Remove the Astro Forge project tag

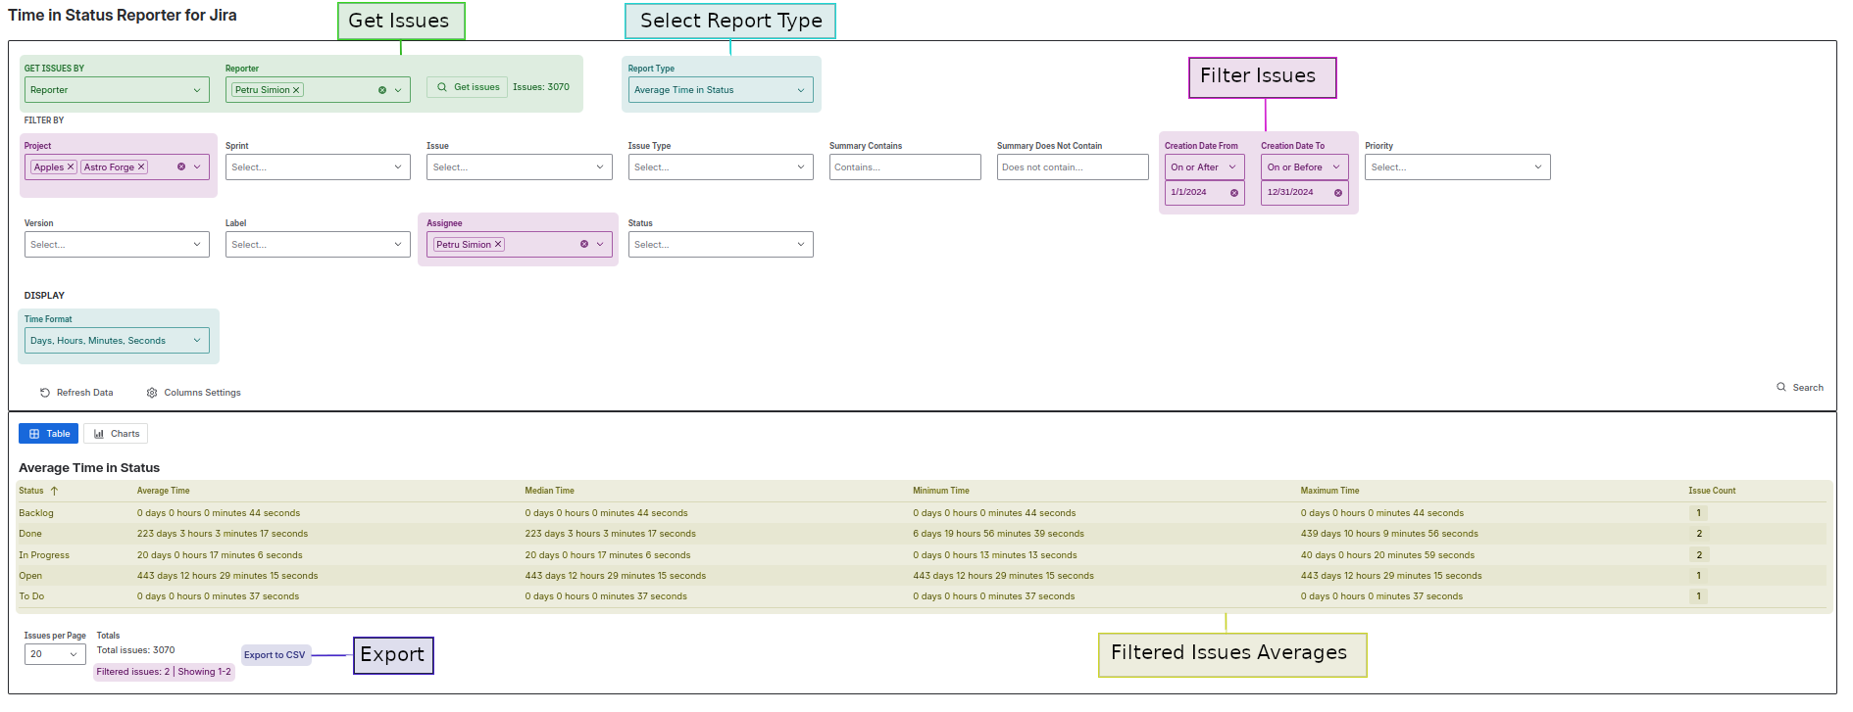point(141,167)
